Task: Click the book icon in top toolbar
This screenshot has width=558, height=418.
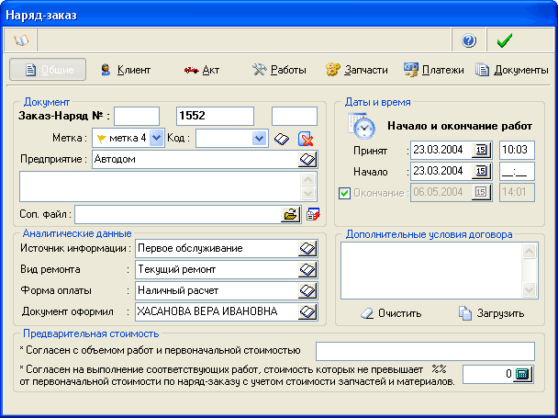Action: (20, 40)
